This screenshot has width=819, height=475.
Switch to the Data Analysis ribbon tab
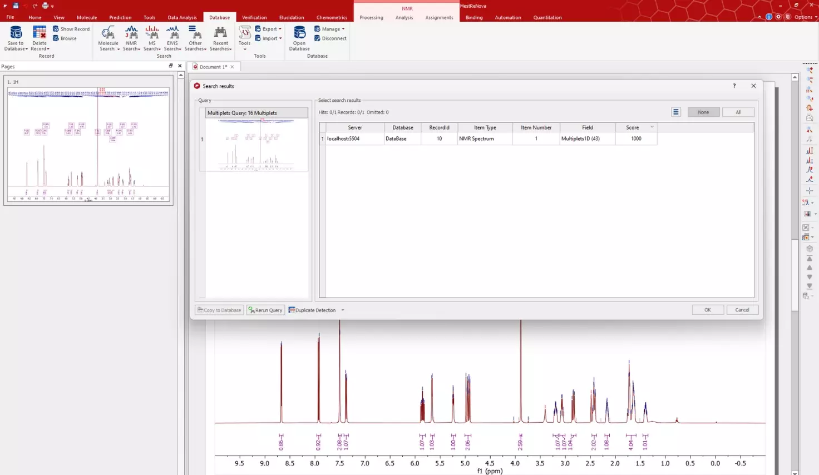[182, 17]
